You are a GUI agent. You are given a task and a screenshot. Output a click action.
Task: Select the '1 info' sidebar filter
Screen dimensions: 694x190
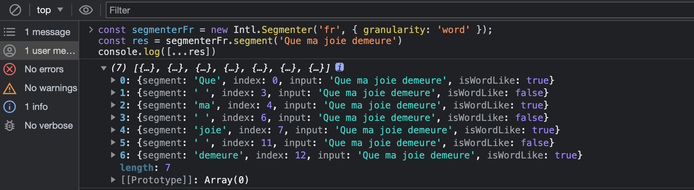[39, 107]
